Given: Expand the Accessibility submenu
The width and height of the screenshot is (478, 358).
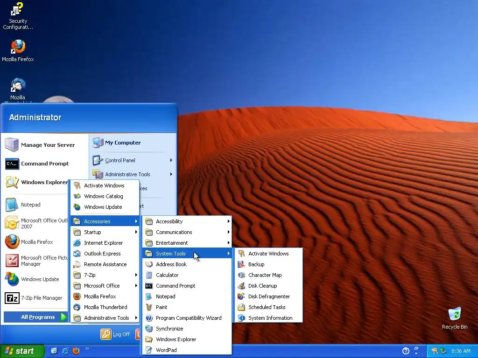Looking at the screenshot, I should tap(187, 221).
